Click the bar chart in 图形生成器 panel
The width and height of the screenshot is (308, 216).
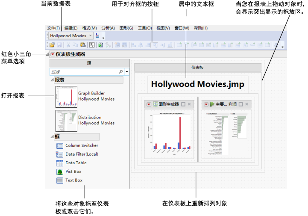click(x=169, y=134)
